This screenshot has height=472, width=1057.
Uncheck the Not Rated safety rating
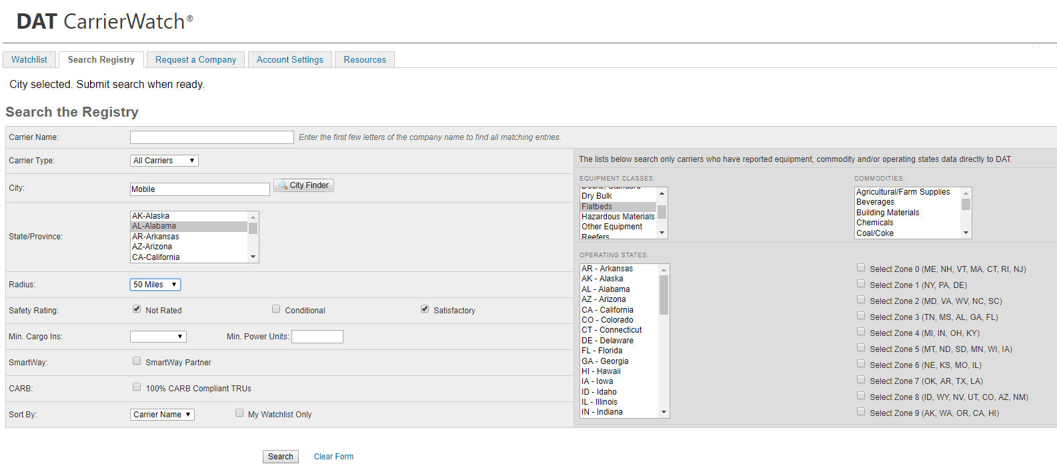[x=137, y=309]
